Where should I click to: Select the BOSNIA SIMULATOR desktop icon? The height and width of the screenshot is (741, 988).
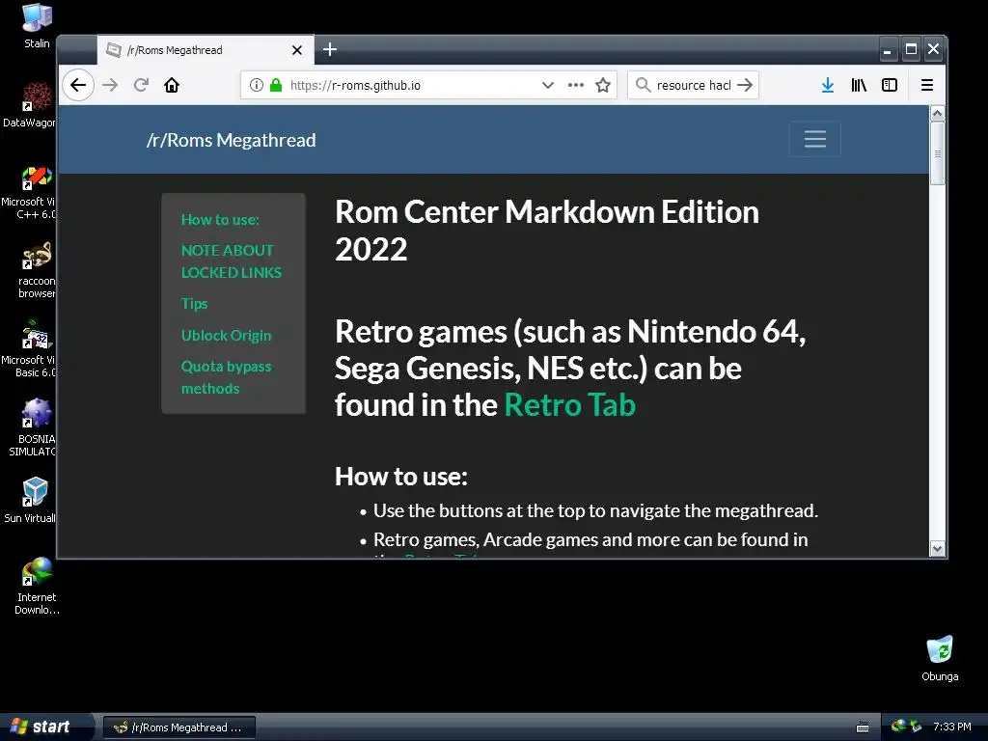pyautogui.click(x=33, y=428)
